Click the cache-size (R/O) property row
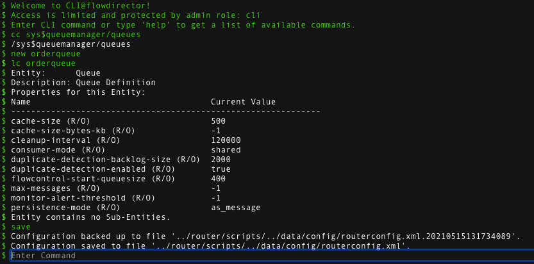 click(x=50, y=121)
